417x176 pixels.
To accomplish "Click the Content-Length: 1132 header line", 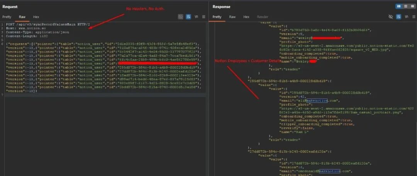I will click(x=27, y=36).
